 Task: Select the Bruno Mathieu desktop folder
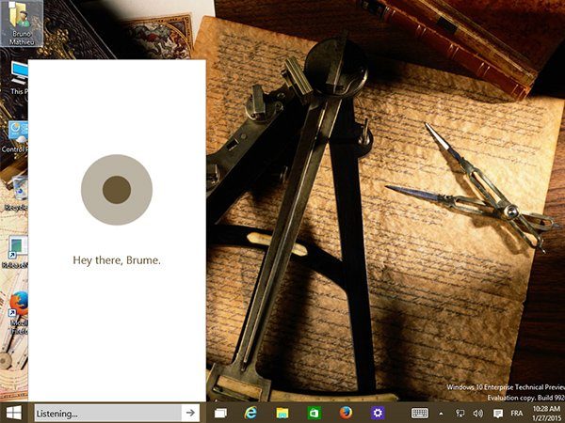pyautogui.click(x=22, y=23)
